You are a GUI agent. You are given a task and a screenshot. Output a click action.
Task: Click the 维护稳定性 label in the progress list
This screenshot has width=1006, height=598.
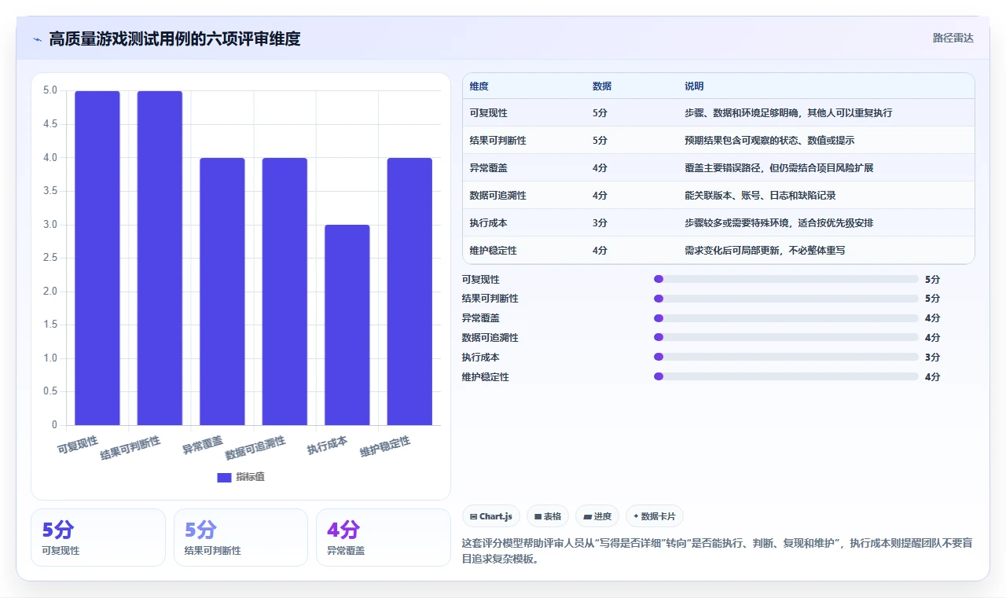(x=486, y=377)
